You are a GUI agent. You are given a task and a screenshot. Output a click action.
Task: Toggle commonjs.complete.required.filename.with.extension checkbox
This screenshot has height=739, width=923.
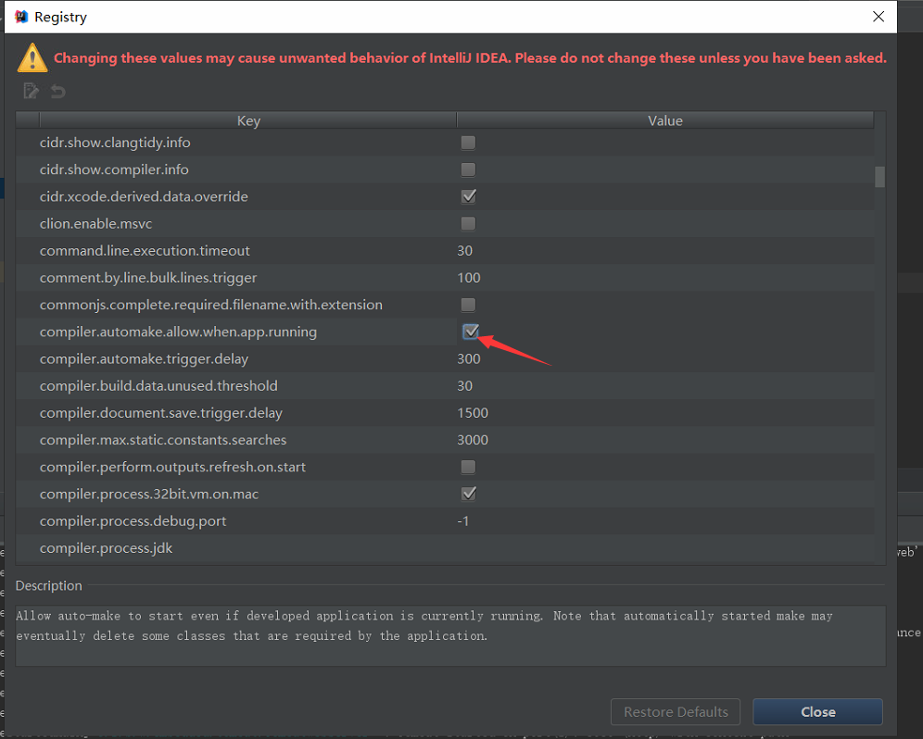468,305
